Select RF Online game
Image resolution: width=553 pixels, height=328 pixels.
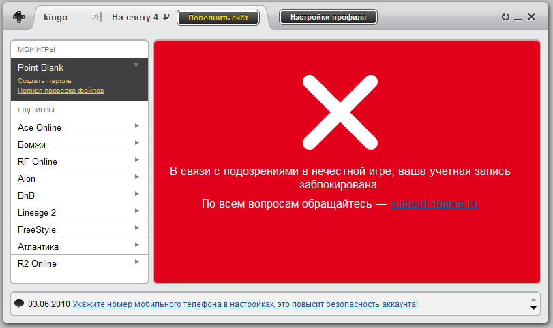79,161
